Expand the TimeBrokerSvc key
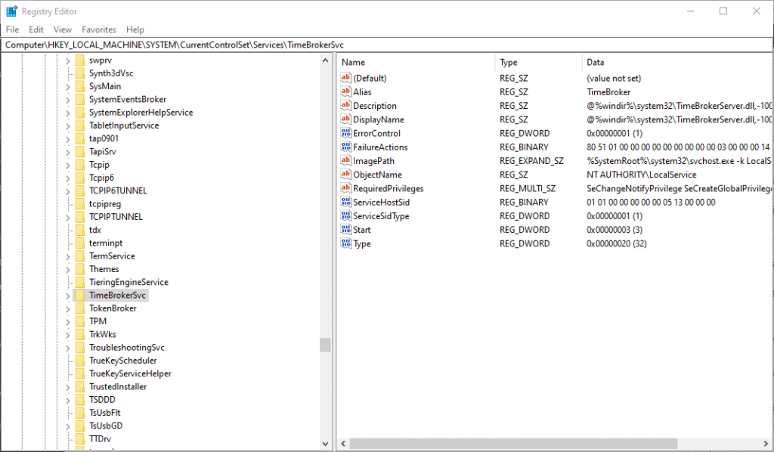 tap(67, 296)
